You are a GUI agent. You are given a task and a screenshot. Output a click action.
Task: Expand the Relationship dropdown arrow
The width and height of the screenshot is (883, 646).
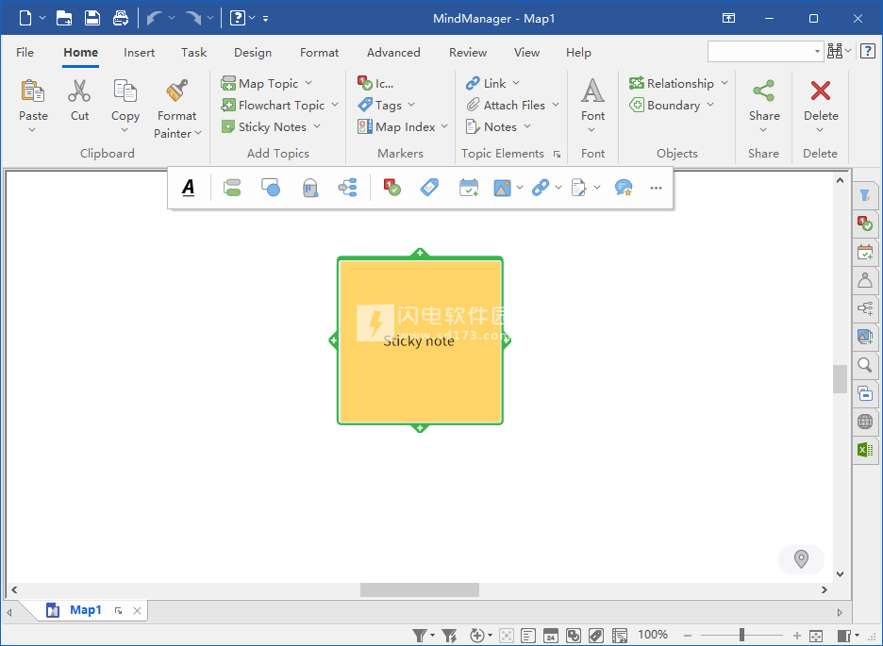[x=725, y=83]
